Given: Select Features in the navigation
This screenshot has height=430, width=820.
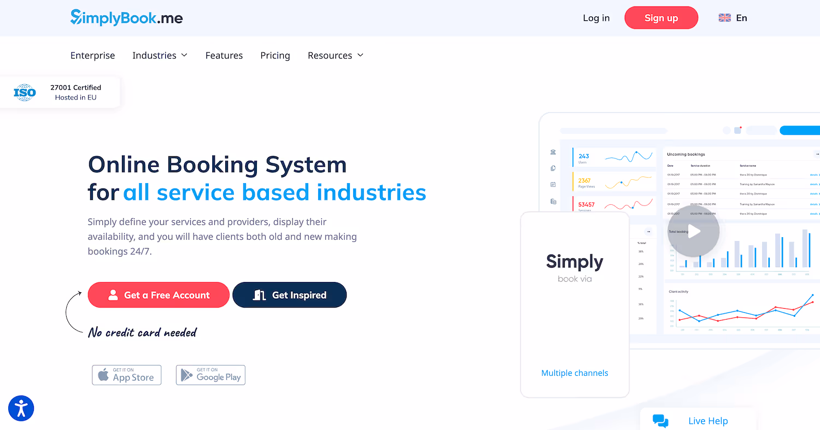Looking at the screenshot, I should tap(224, 55).
